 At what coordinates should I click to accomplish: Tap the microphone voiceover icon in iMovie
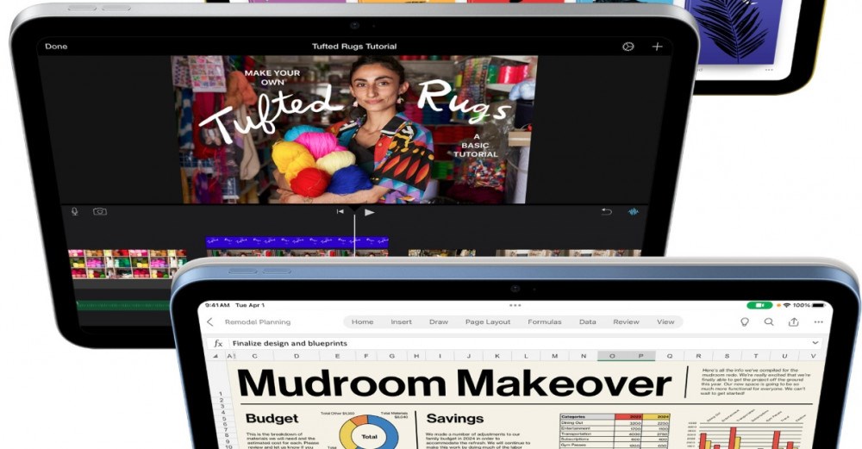[x=75, y=211]
